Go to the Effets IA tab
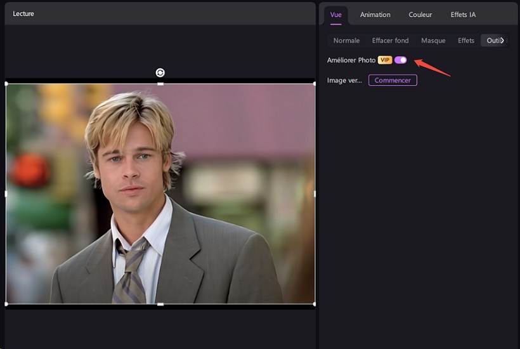Screen dimensions: 520x349 click(463, 15)
